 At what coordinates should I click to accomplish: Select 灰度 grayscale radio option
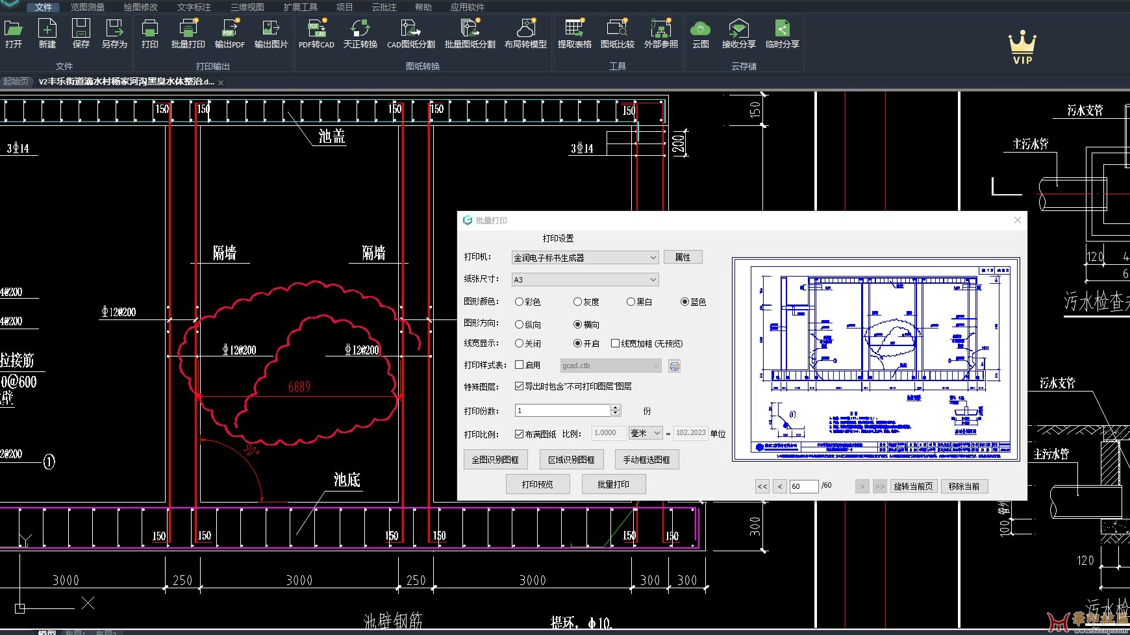click(x=586, y=302)
